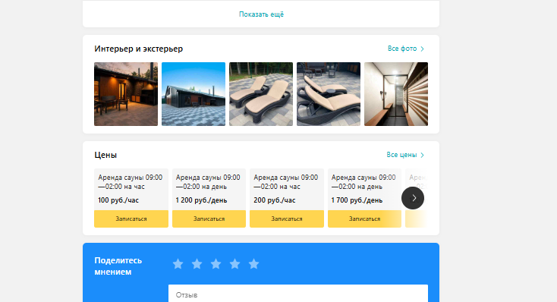Rate five stars in the review section

[253, 264]
